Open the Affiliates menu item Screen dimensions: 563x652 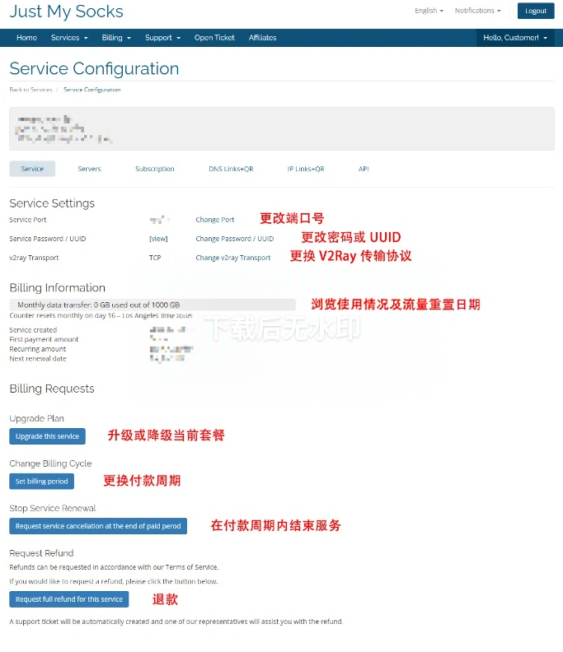[x=262, y=38]
